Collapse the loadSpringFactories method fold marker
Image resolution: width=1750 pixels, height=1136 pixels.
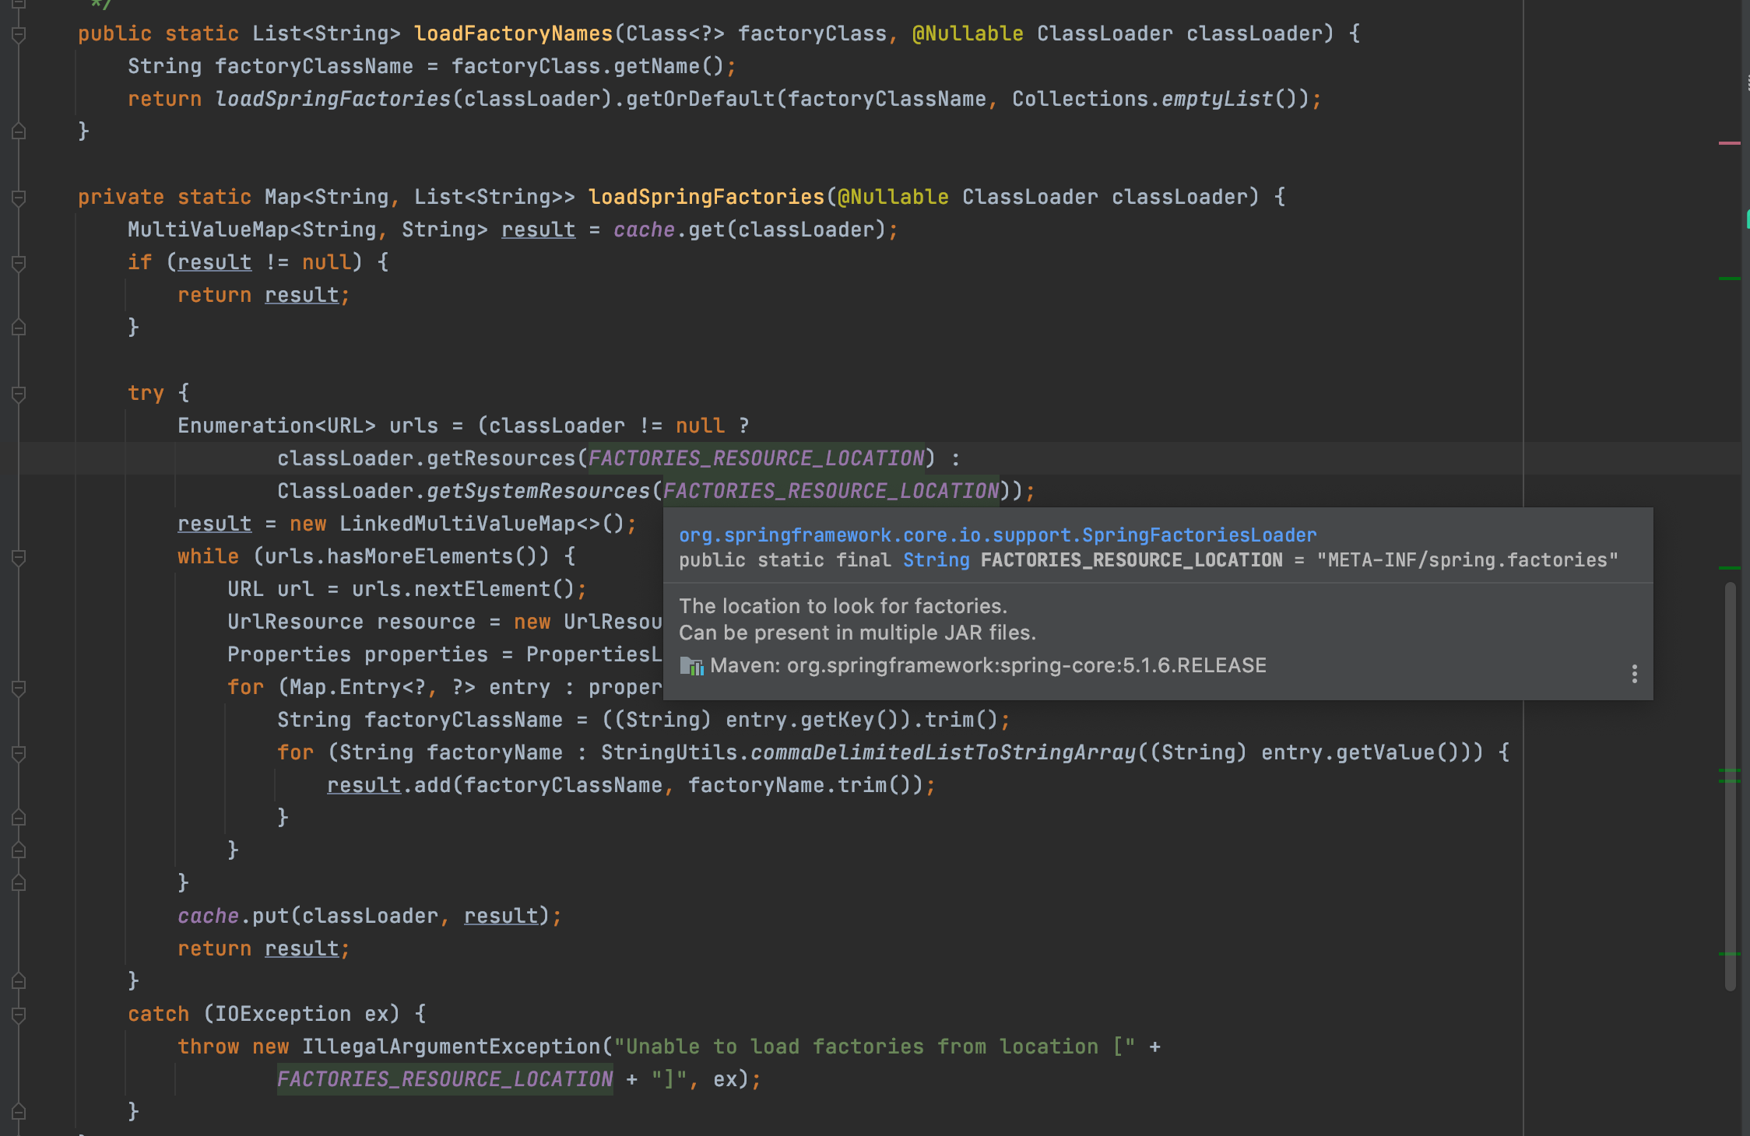coord(19,198)
